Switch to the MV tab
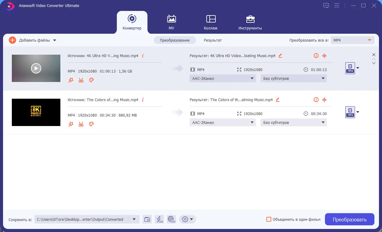The height and width of the screenshot is (232, 382). click(x=171, y=22)
